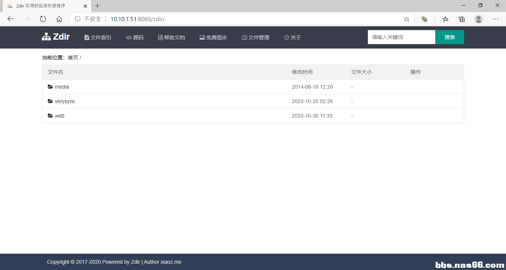Click the 关于 about link
This screenshot has width=506, height=270.
pos(293,37)
